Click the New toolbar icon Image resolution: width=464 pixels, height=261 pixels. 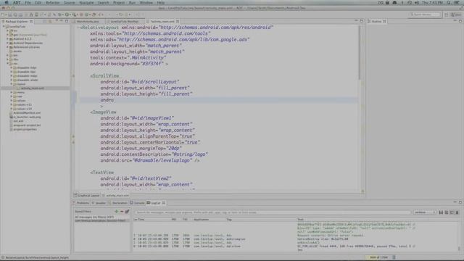point(3,14)
